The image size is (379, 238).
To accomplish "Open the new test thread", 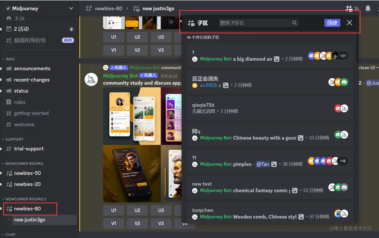I will (x=270, y=187).
